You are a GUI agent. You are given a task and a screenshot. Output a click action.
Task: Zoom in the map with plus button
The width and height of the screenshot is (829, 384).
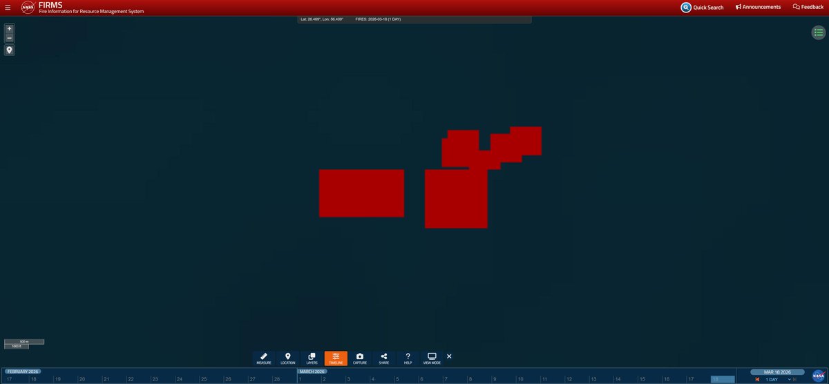coord(9,29)
